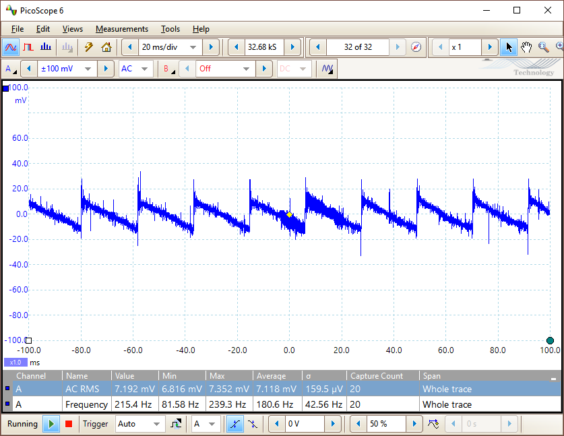Click the buffer field 32 of 32
The width and height of the screenshot is (564, 436).
click(x=358, y=47)
